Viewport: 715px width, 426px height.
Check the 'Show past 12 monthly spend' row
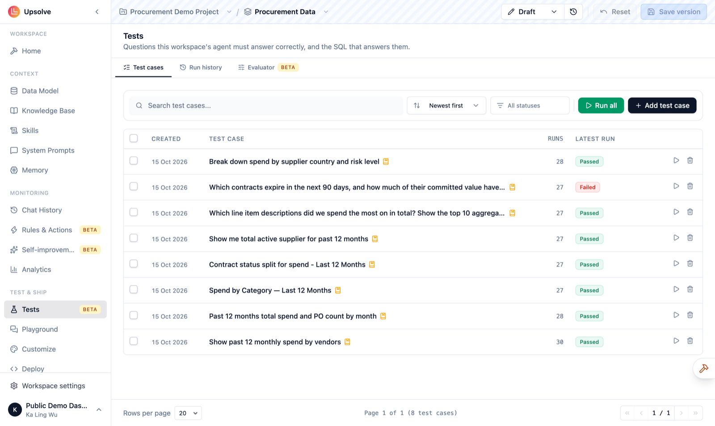pyautogui.click(x=134, y=341)
